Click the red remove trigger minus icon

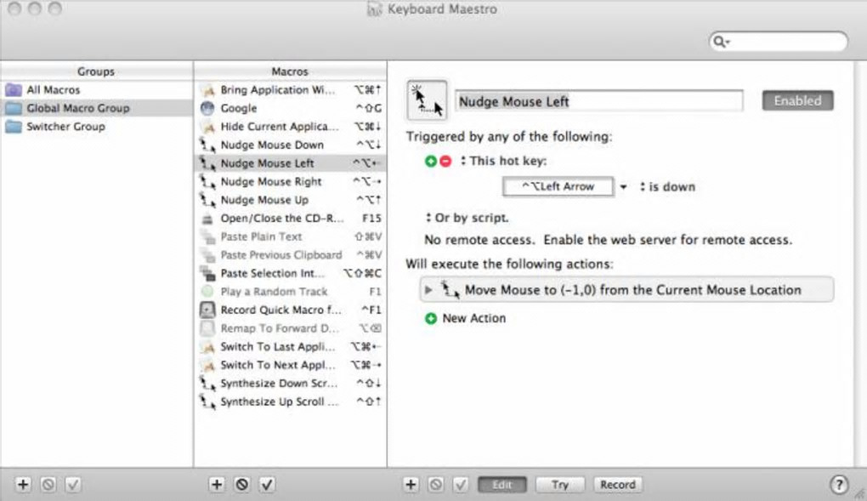click(445, 161)
